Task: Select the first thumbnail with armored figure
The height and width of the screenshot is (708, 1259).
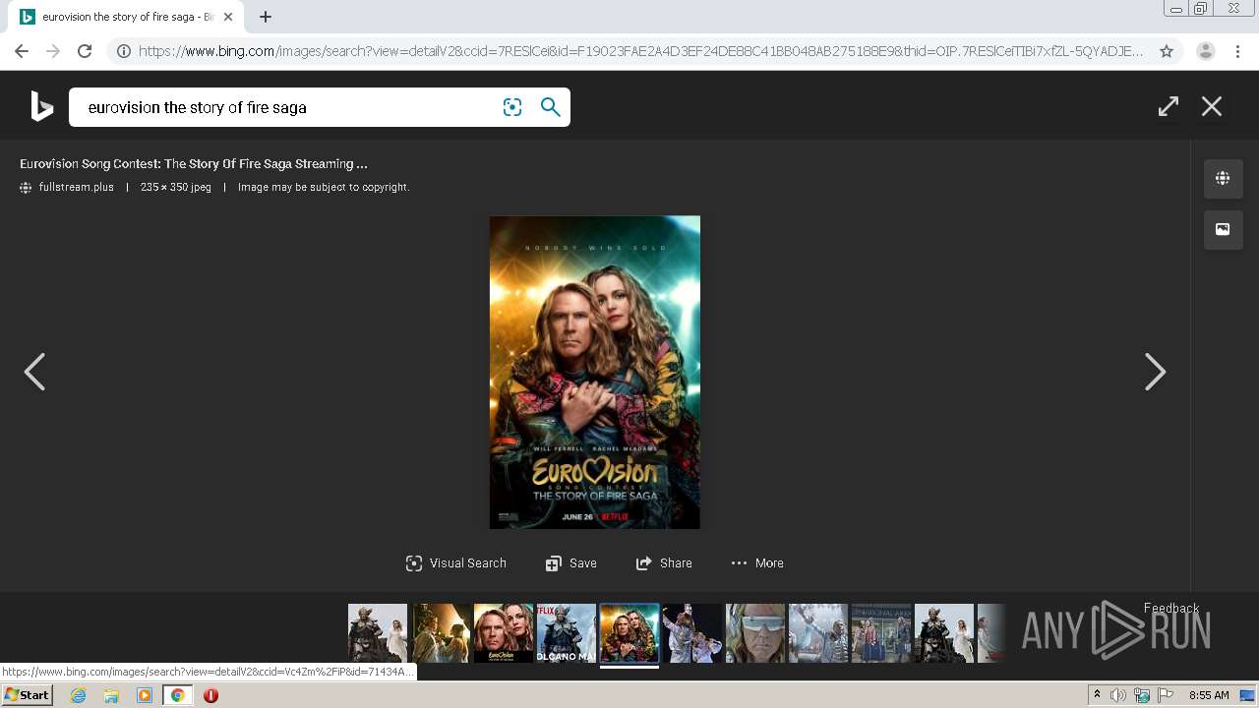Action: click(378, 633)
